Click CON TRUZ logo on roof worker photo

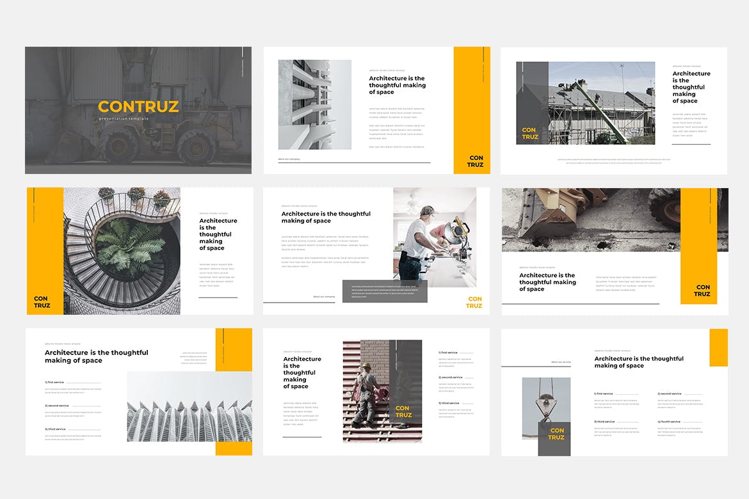[x=403, y=411]
